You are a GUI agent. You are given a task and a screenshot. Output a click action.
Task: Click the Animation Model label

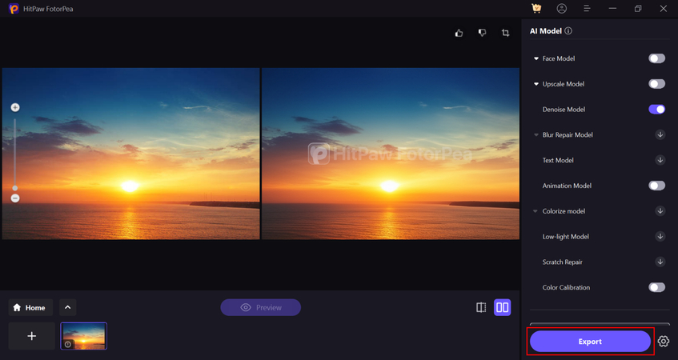(567, 186)
